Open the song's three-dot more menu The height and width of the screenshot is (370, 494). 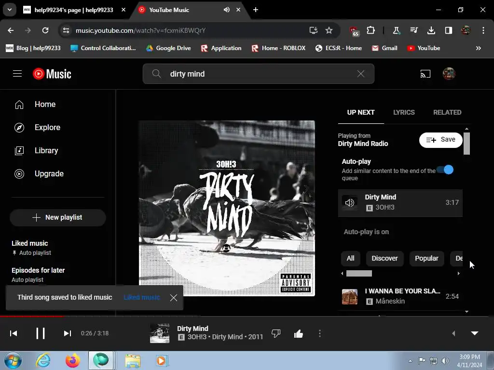[320, 333]
